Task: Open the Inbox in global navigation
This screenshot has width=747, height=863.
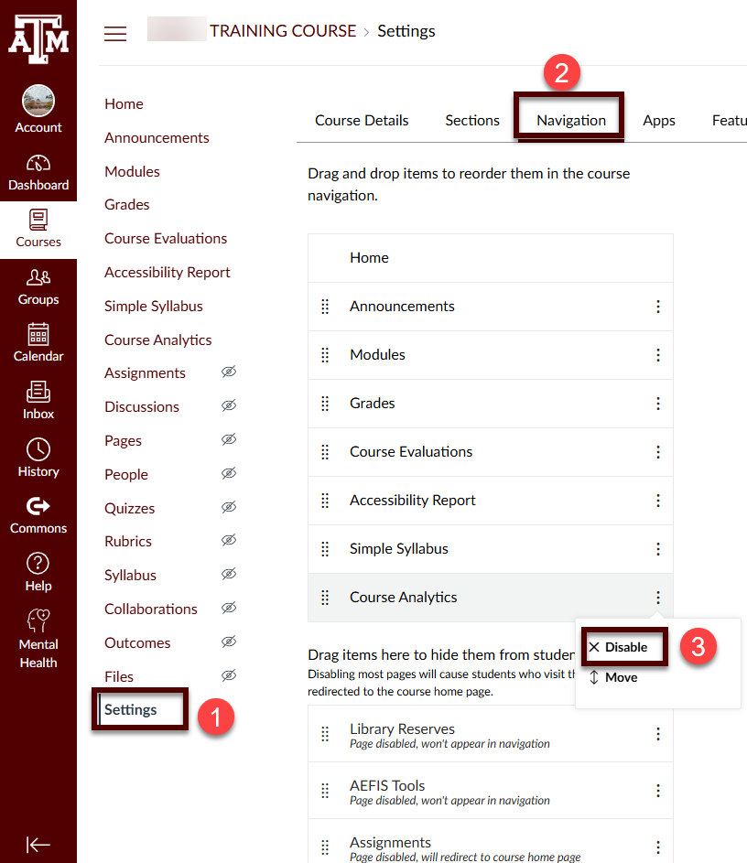Action: pyautogui.click(x=38, y=401)
